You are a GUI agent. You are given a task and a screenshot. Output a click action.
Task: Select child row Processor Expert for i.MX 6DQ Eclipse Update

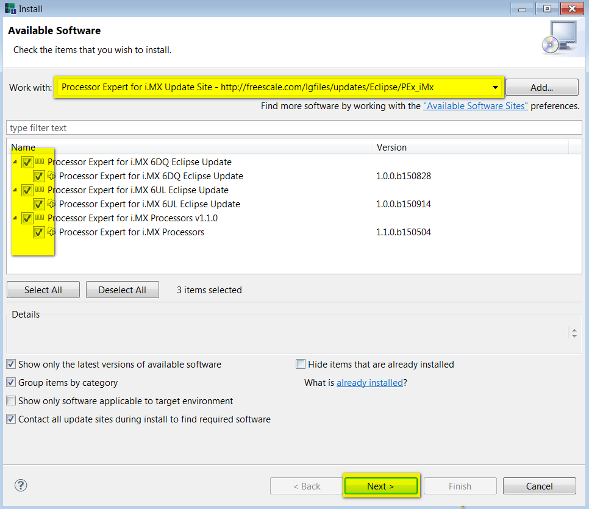point(151,176)
